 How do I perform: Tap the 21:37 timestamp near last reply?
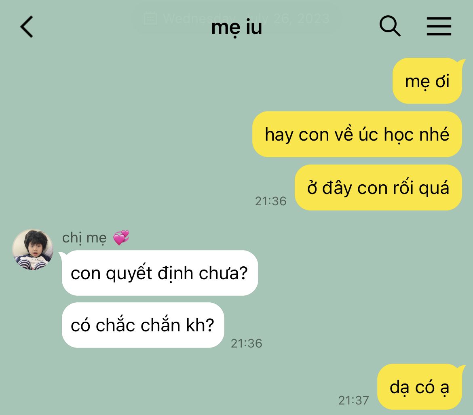[x=354, y=400]
